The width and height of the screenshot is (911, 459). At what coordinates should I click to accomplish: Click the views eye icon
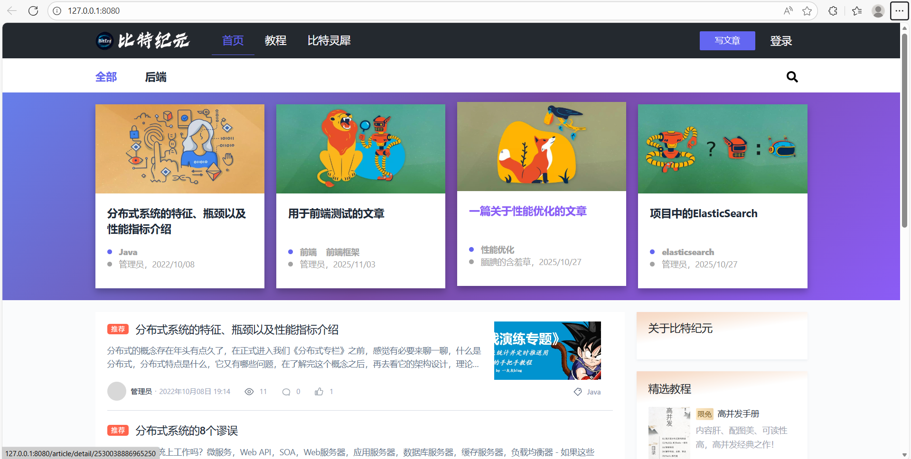249,392
